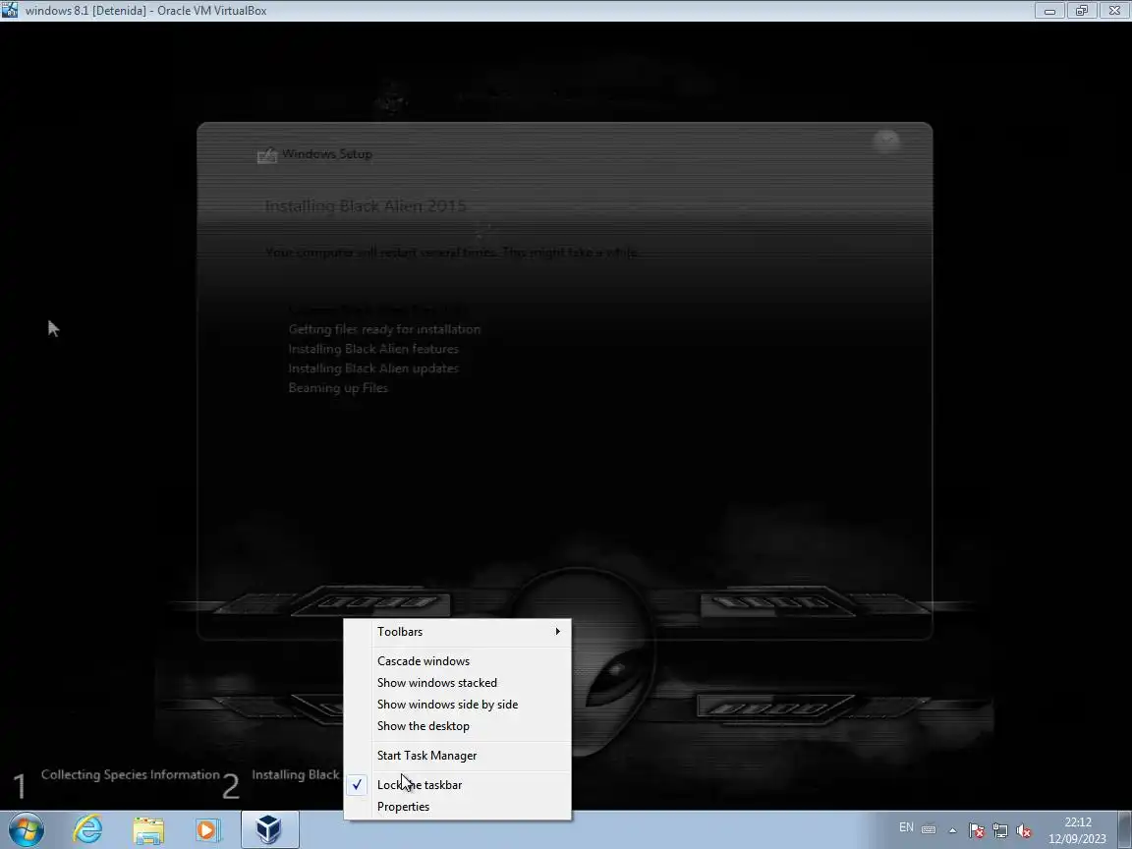This screenshot has height=849, width=1132.
Task: Choose Show the desktop menu entry
Action: pyautogui.click(x=458, y=726)
